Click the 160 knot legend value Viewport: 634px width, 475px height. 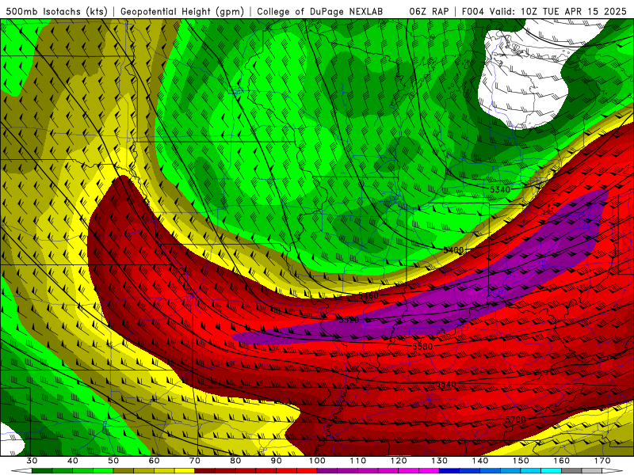click(562, 461)
